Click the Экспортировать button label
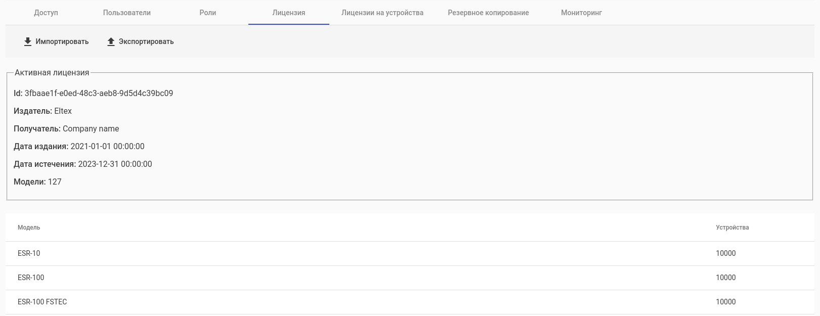The image size is (820, 316). pyautogui.click(x=146, y=41)
